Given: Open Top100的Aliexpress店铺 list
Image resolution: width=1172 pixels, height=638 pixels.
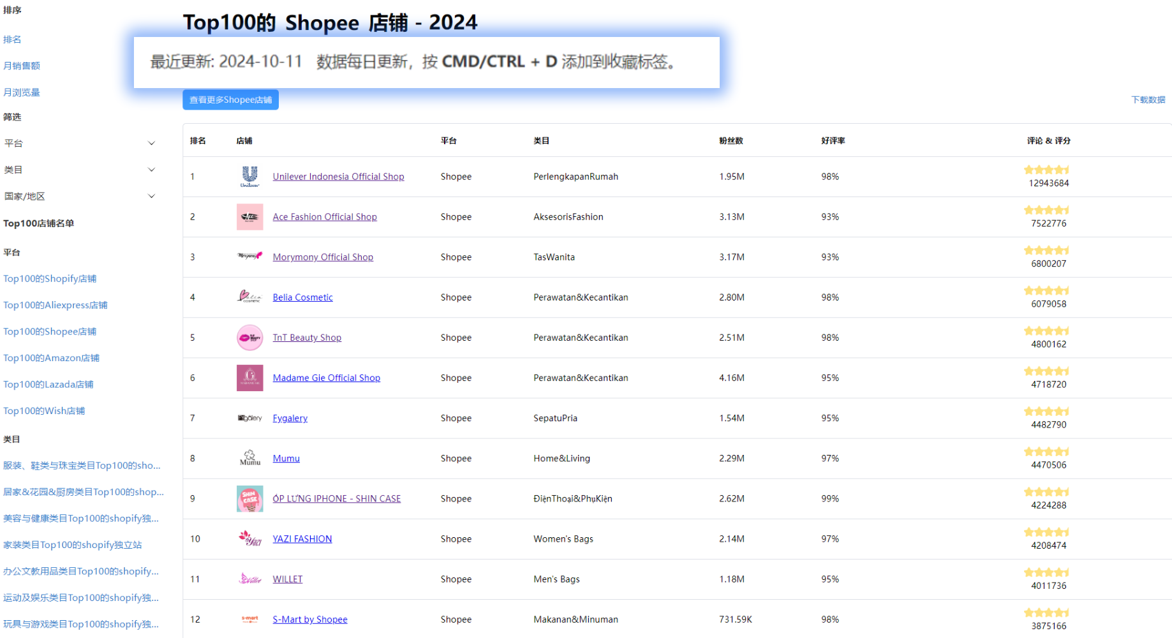Looking at the screenshot, I should click(56, 305).
